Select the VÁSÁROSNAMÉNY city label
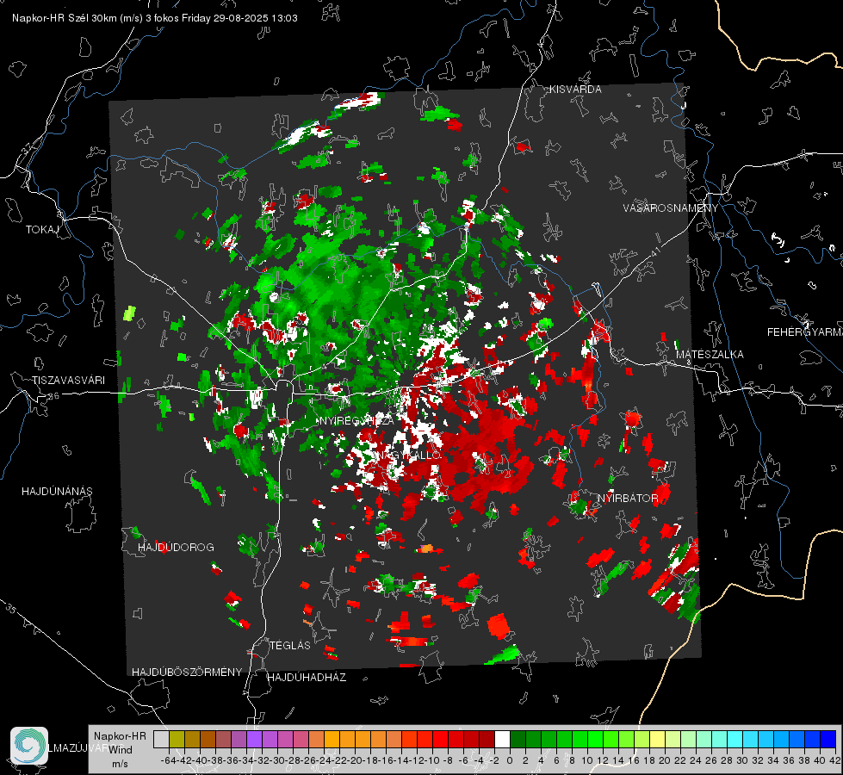Viewport: 843px width, 775px height. 671,208
